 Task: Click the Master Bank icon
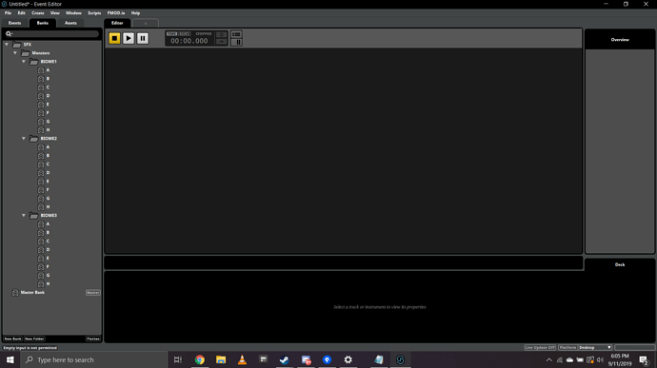[x=15, y=293]
